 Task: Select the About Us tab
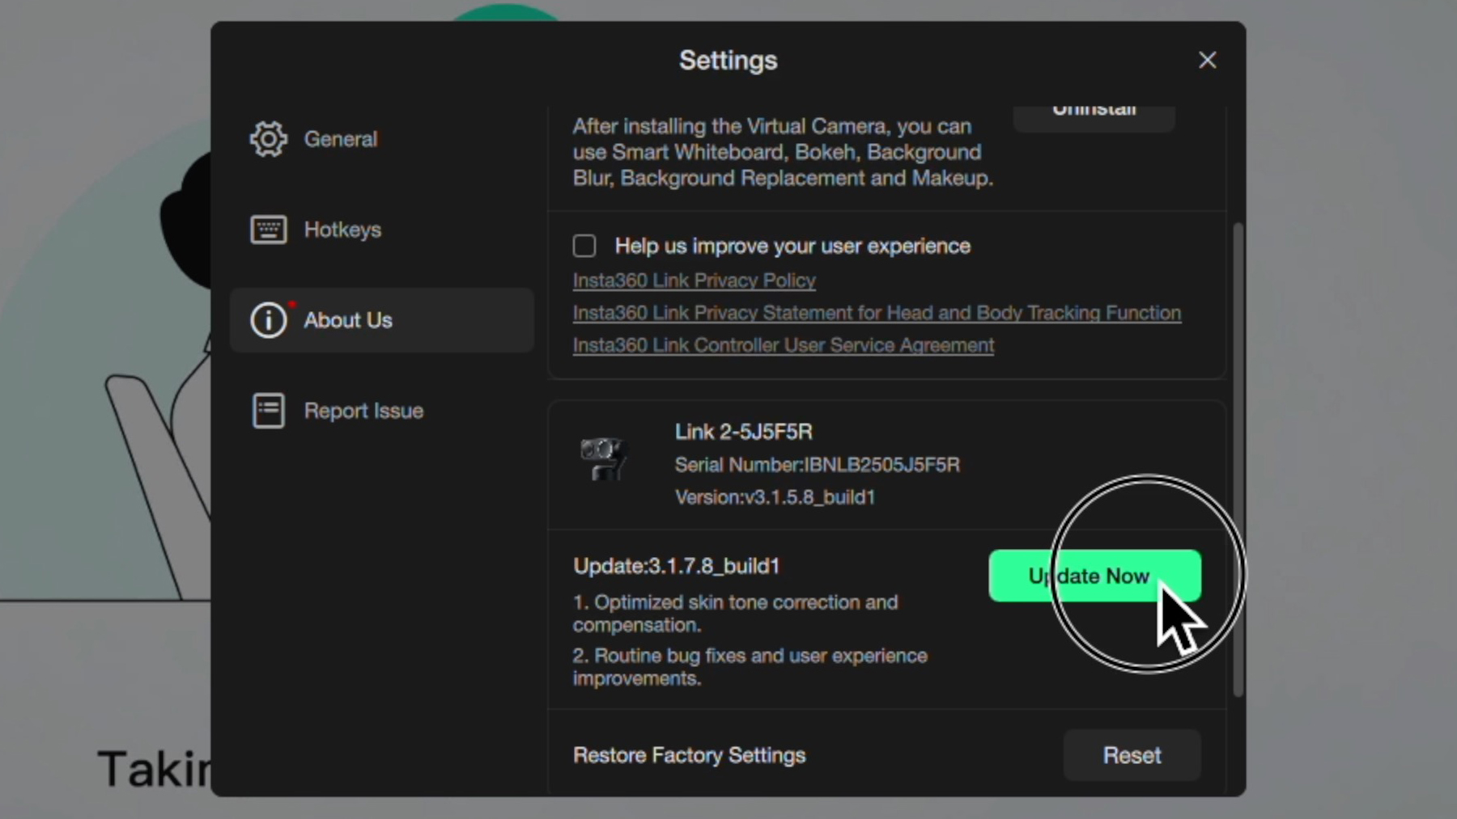pyautogui.click(x=381, y=320)
